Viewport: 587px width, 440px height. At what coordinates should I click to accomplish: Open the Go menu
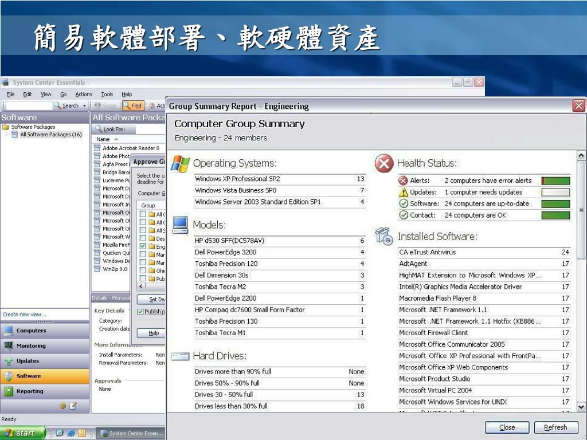tap(63, 95)
